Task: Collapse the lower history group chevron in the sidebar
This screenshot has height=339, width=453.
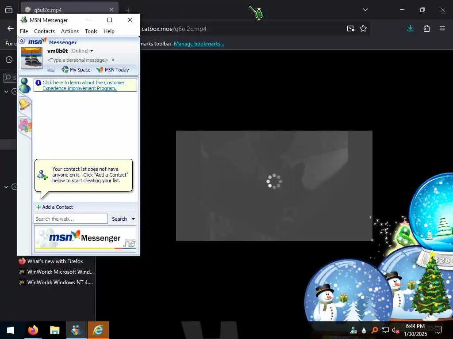Action: [x=6, y=187]
